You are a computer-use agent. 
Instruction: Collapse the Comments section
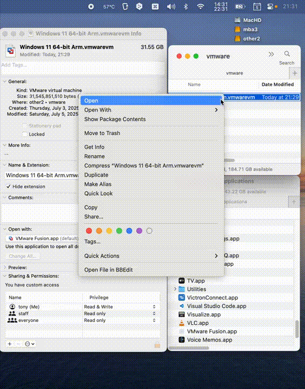point(4,198)
